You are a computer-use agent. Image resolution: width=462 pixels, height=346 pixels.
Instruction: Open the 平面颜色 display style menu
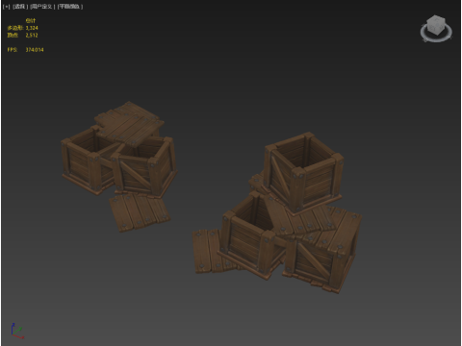pos(70,7)
